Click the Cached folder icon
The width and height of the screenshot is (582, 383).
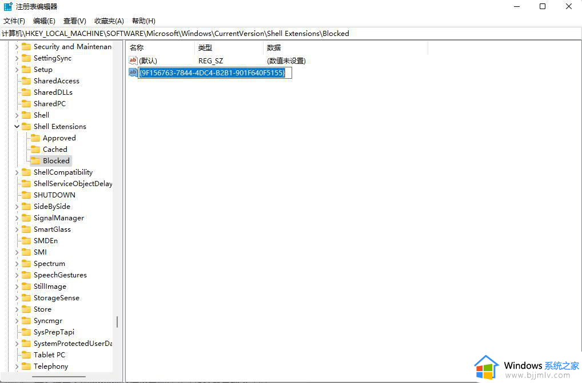pyautogui.click(x=35, y=150)
